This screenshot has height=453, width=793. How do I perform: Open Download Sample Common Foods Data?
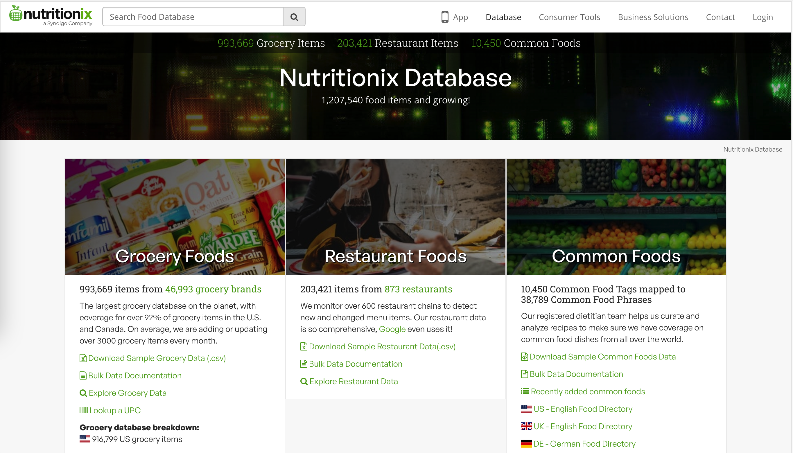click(x=602, y=357)
